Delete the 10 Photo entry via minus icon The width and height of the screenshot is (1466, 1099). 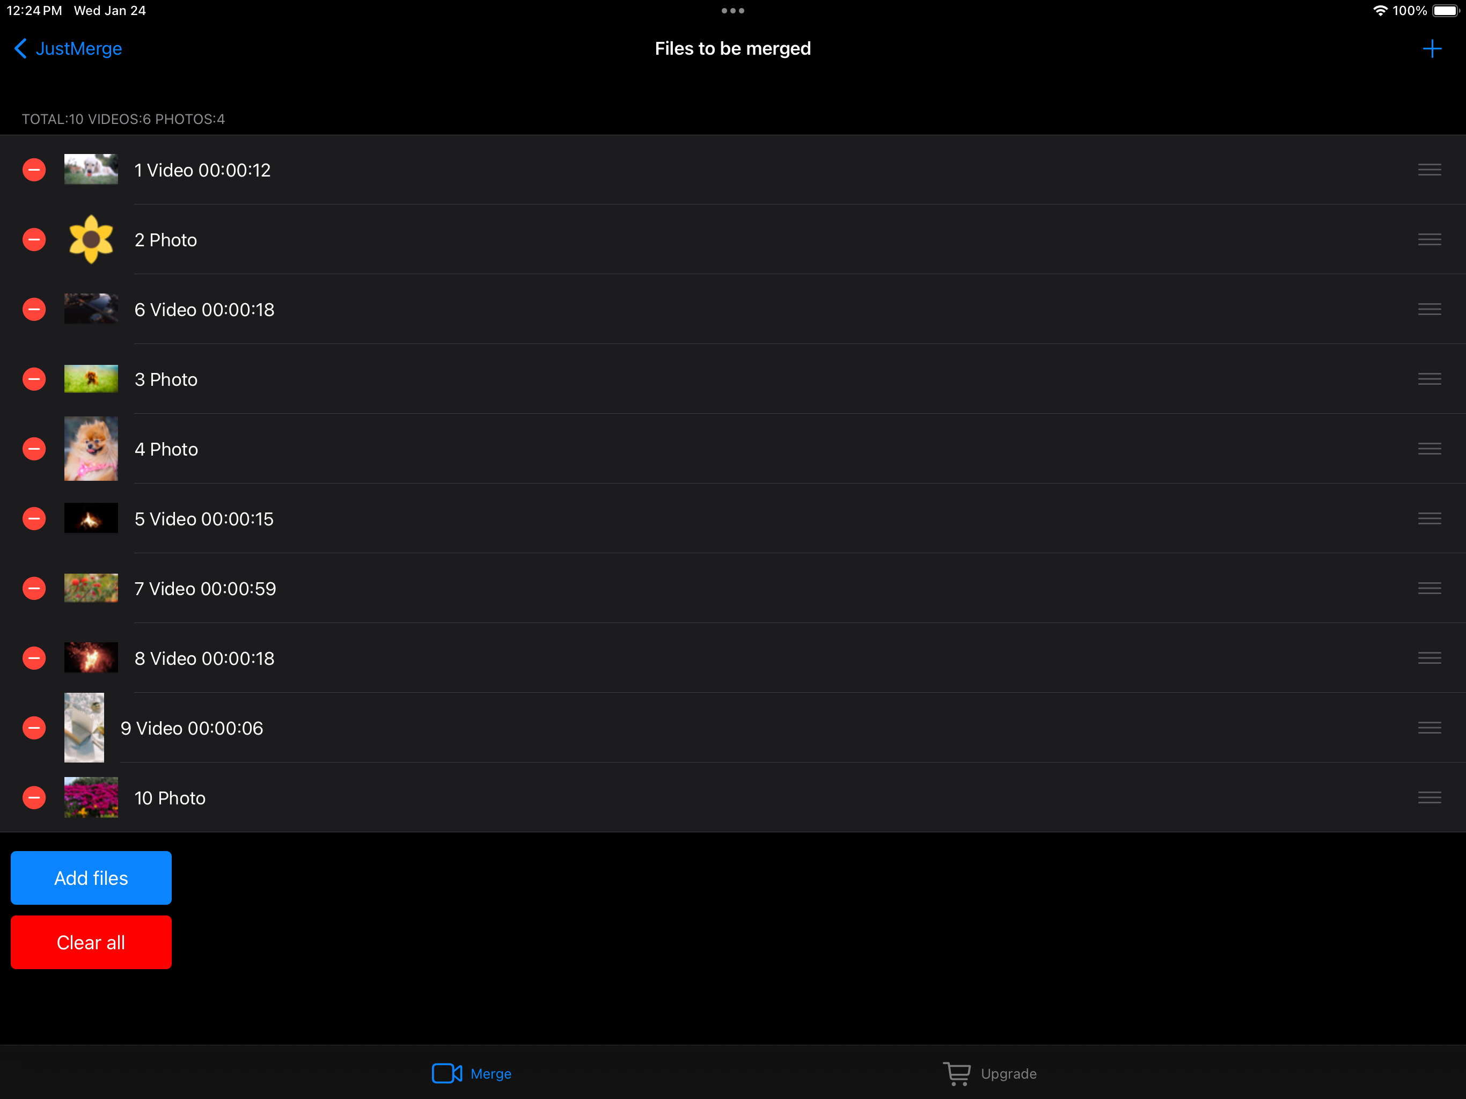tap(34, 797)
